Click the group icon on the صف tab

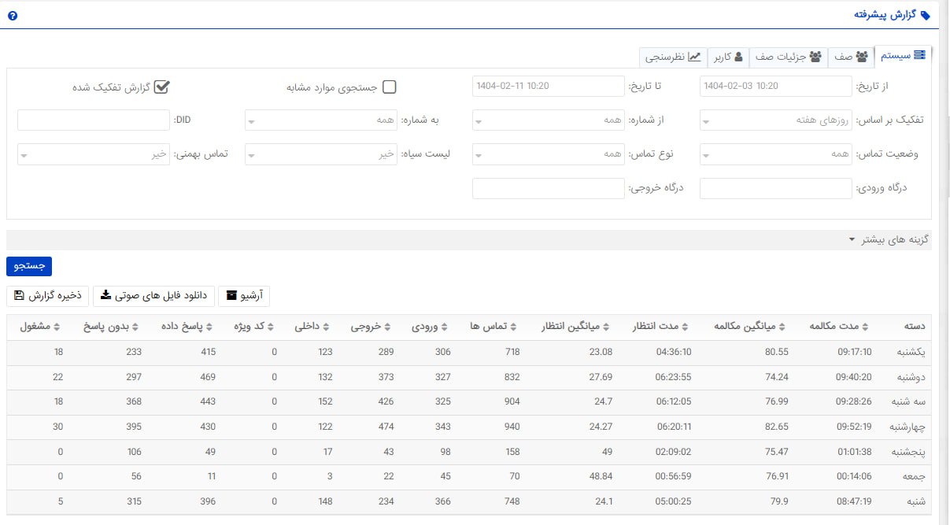click(862, 55)
